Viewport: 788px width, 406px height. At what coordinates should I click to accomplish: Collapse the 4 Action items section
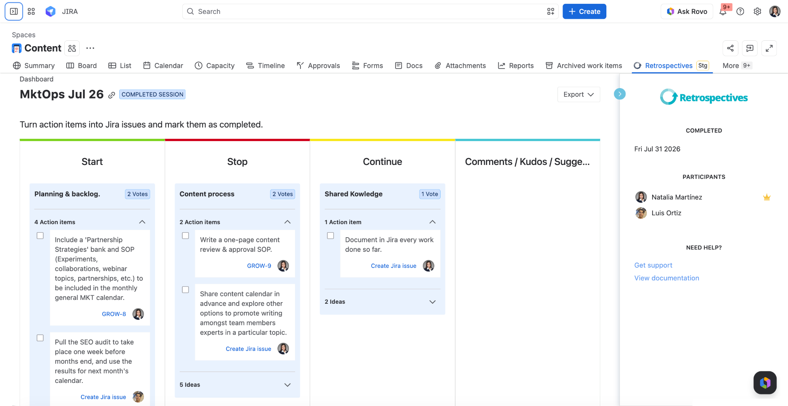pyautogui.click(x=142, y=222)
